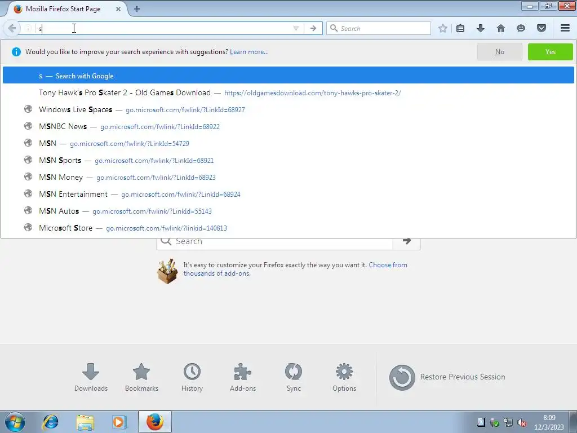The image size is (577, 433).
Task: Save to Pocket icon
Action: [542, 28]
